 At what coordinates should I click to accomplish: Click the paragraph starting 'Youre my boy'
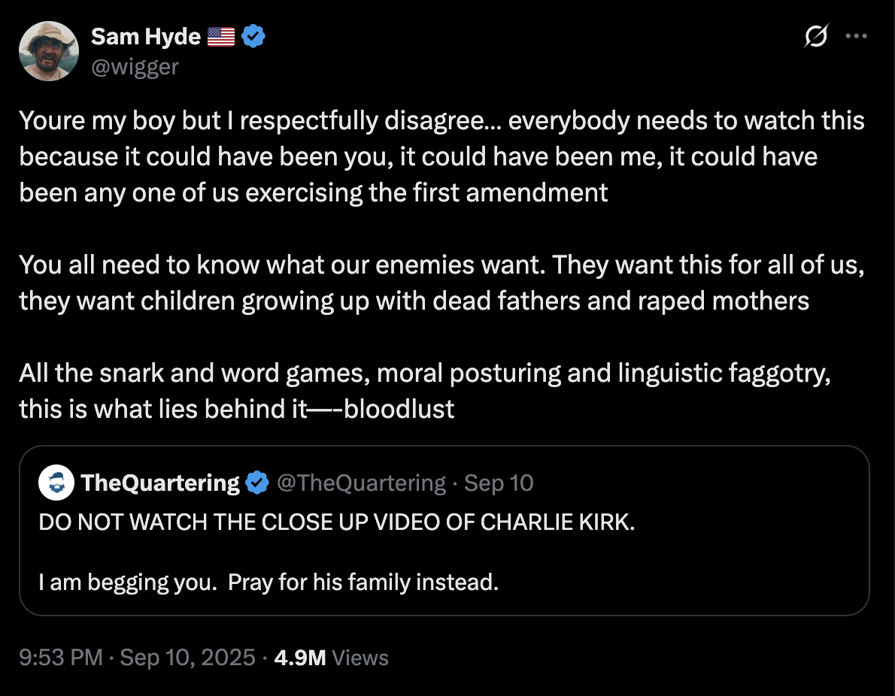pyautogui.click(x=441, y=156)
